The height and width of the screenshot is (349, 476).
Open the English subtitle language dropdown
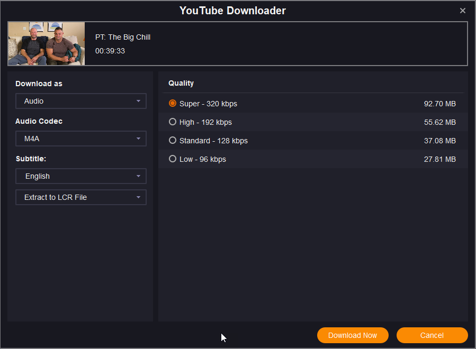coord(80,176)
